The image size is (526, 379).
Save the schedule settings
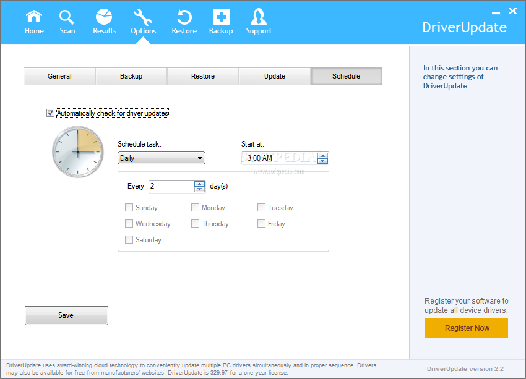66,315
